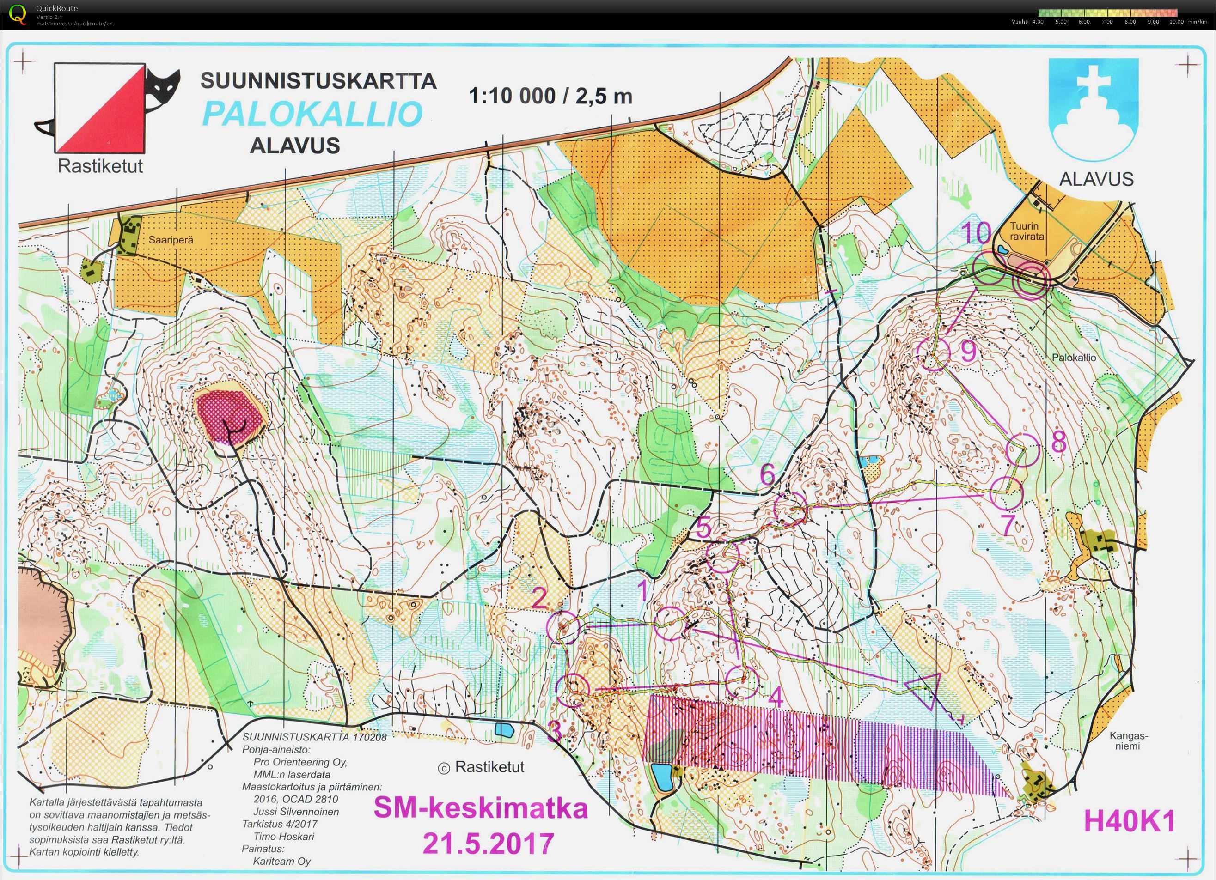Click the Rastiketut label under the flag logo
Viewport: 1216px width, 880px height.
tap(100, 167)
